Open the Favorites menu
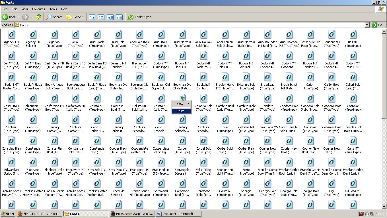This screenshot has width=387, height=218. [x=38, y=9]
